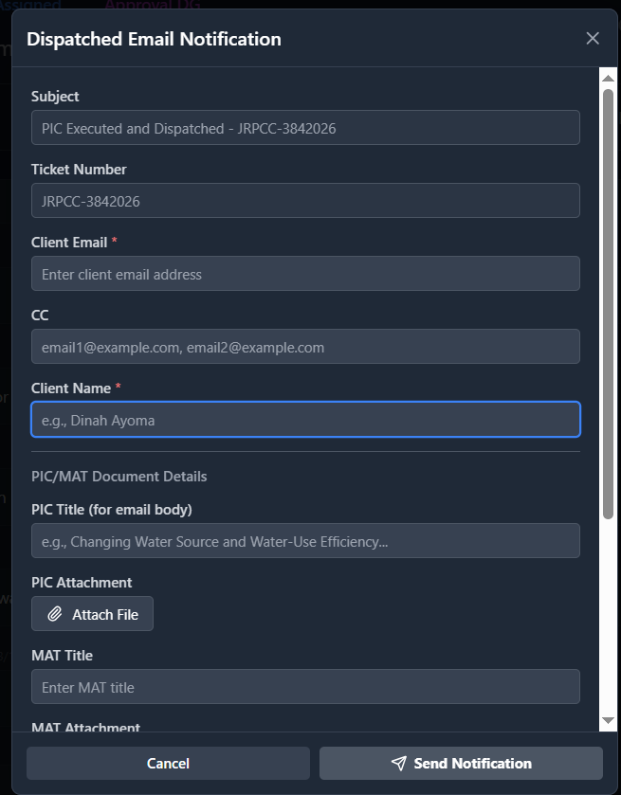This screenshot has height=795, width=621.
Task: Click the paperclip icon for PIC attachment
Action: tap(55, 614)
